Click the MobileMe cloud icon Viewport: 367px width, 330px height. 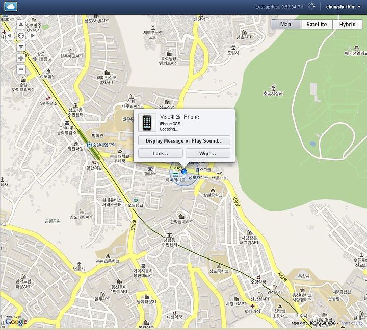(11, 6)
